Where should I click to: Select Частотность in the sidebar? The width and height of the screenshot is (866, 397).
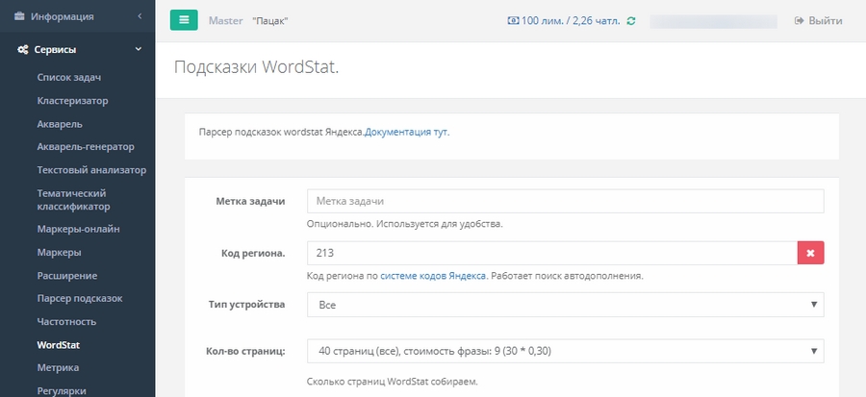tap(66, 321)
